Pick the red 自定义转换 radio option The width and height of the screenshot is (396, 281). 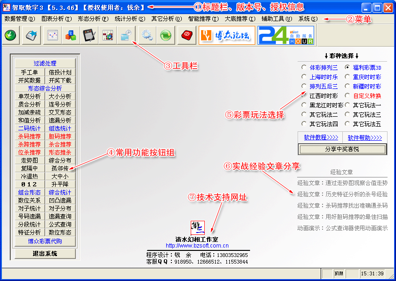[x=363, y=96]
